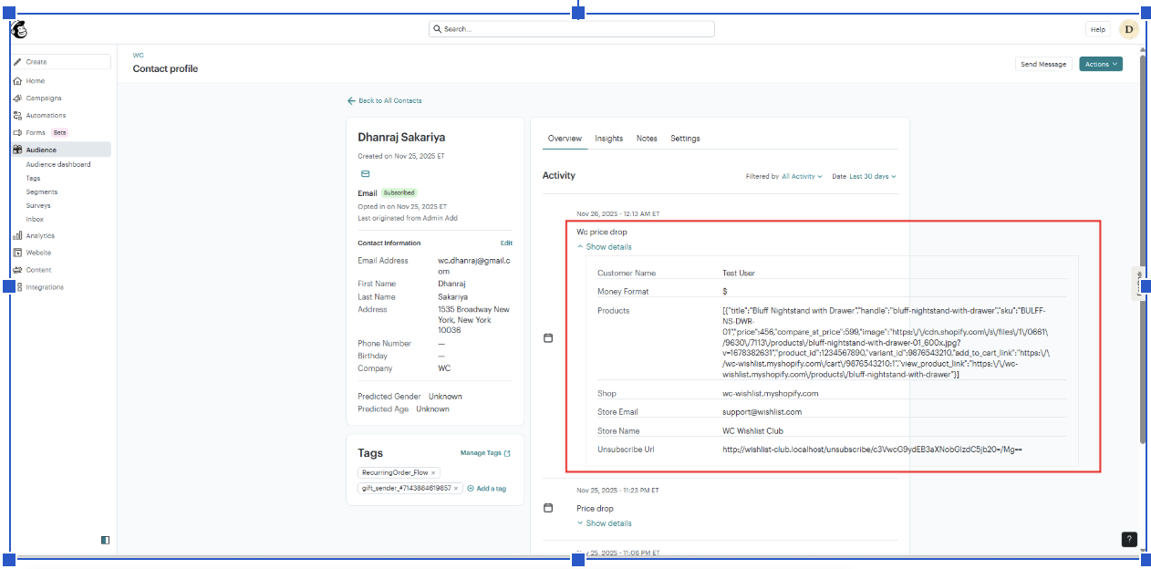The width and height of the screenshot is (1151, 569).
Task: Click the Add a tag plus icon
Action: click(471, 488)
